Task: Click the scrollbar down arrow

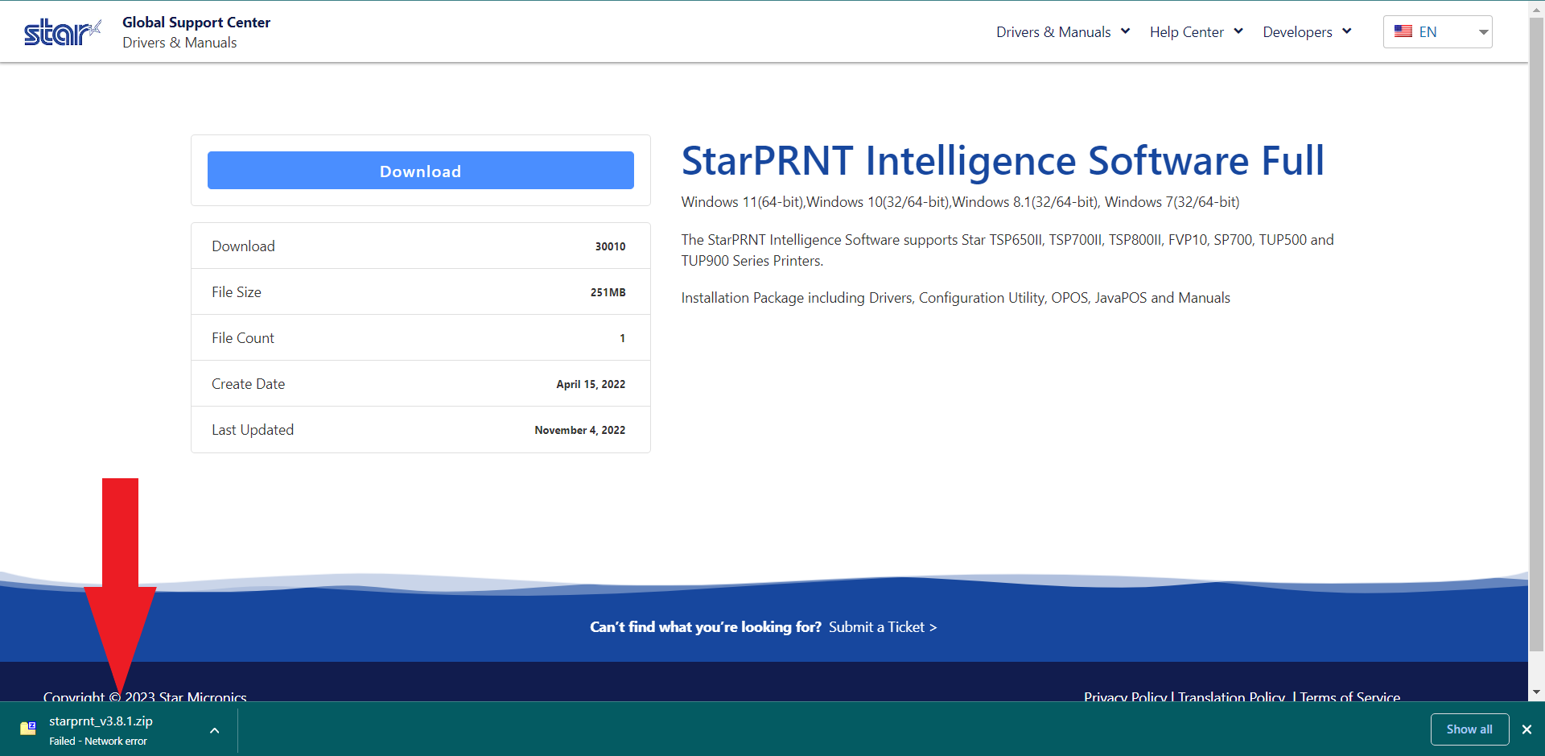Action: [1537, 692]
